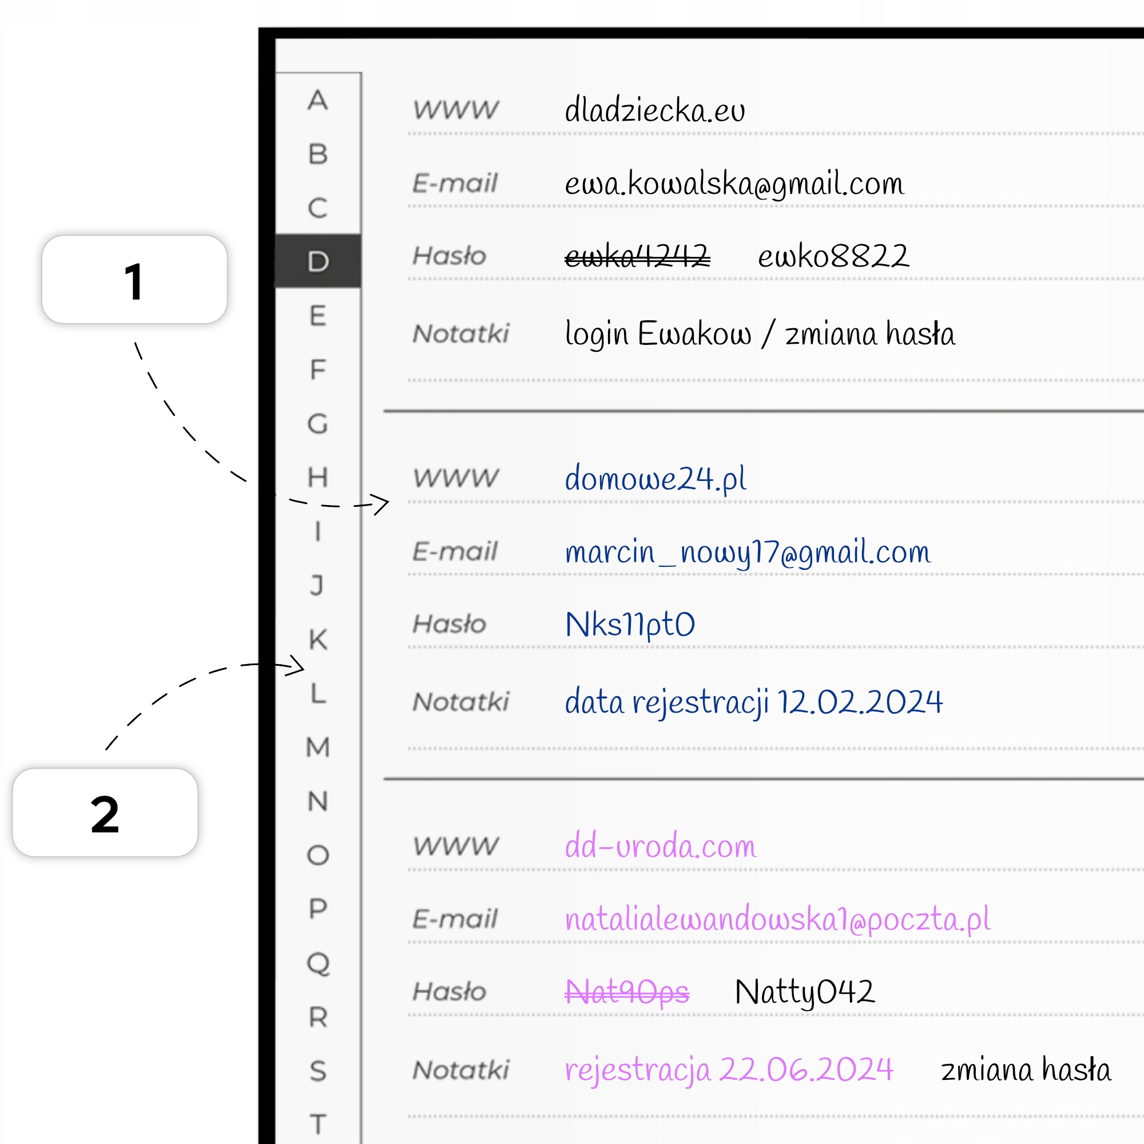Viewport: 1144px width, 1144px height.
Task: Click the marcin_nowy17@gmail.com email field
Action: pos(747,552)
